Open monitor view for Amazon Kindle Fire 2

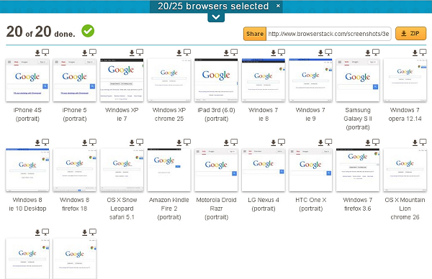pos(187,142)
